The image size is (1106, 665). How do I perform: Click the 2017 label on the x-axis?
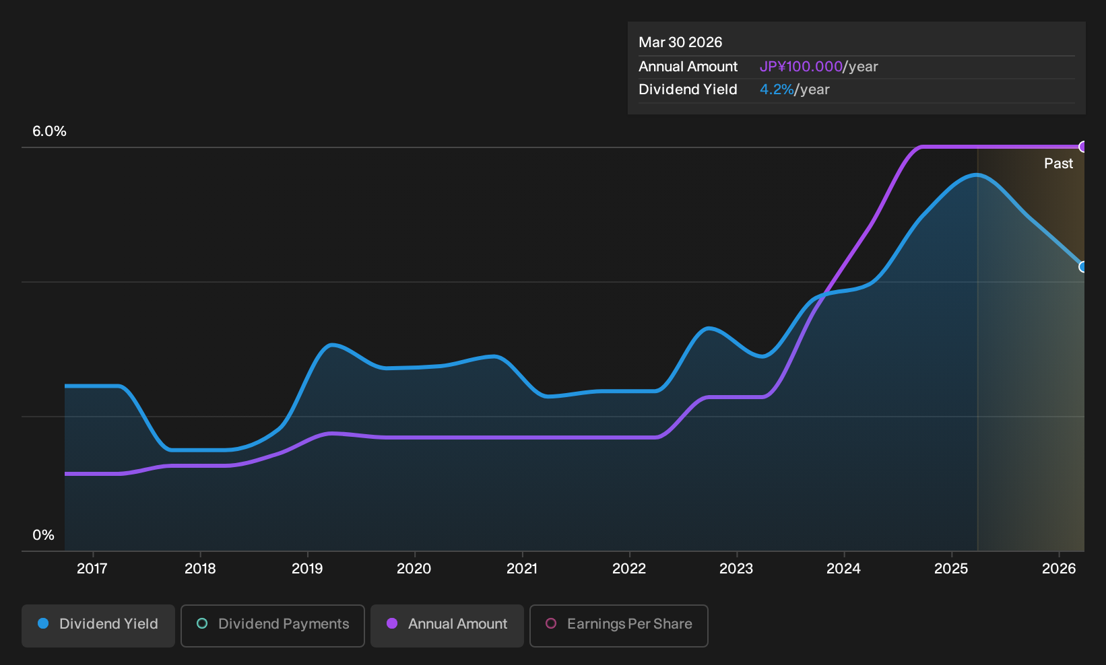point(92,569)
